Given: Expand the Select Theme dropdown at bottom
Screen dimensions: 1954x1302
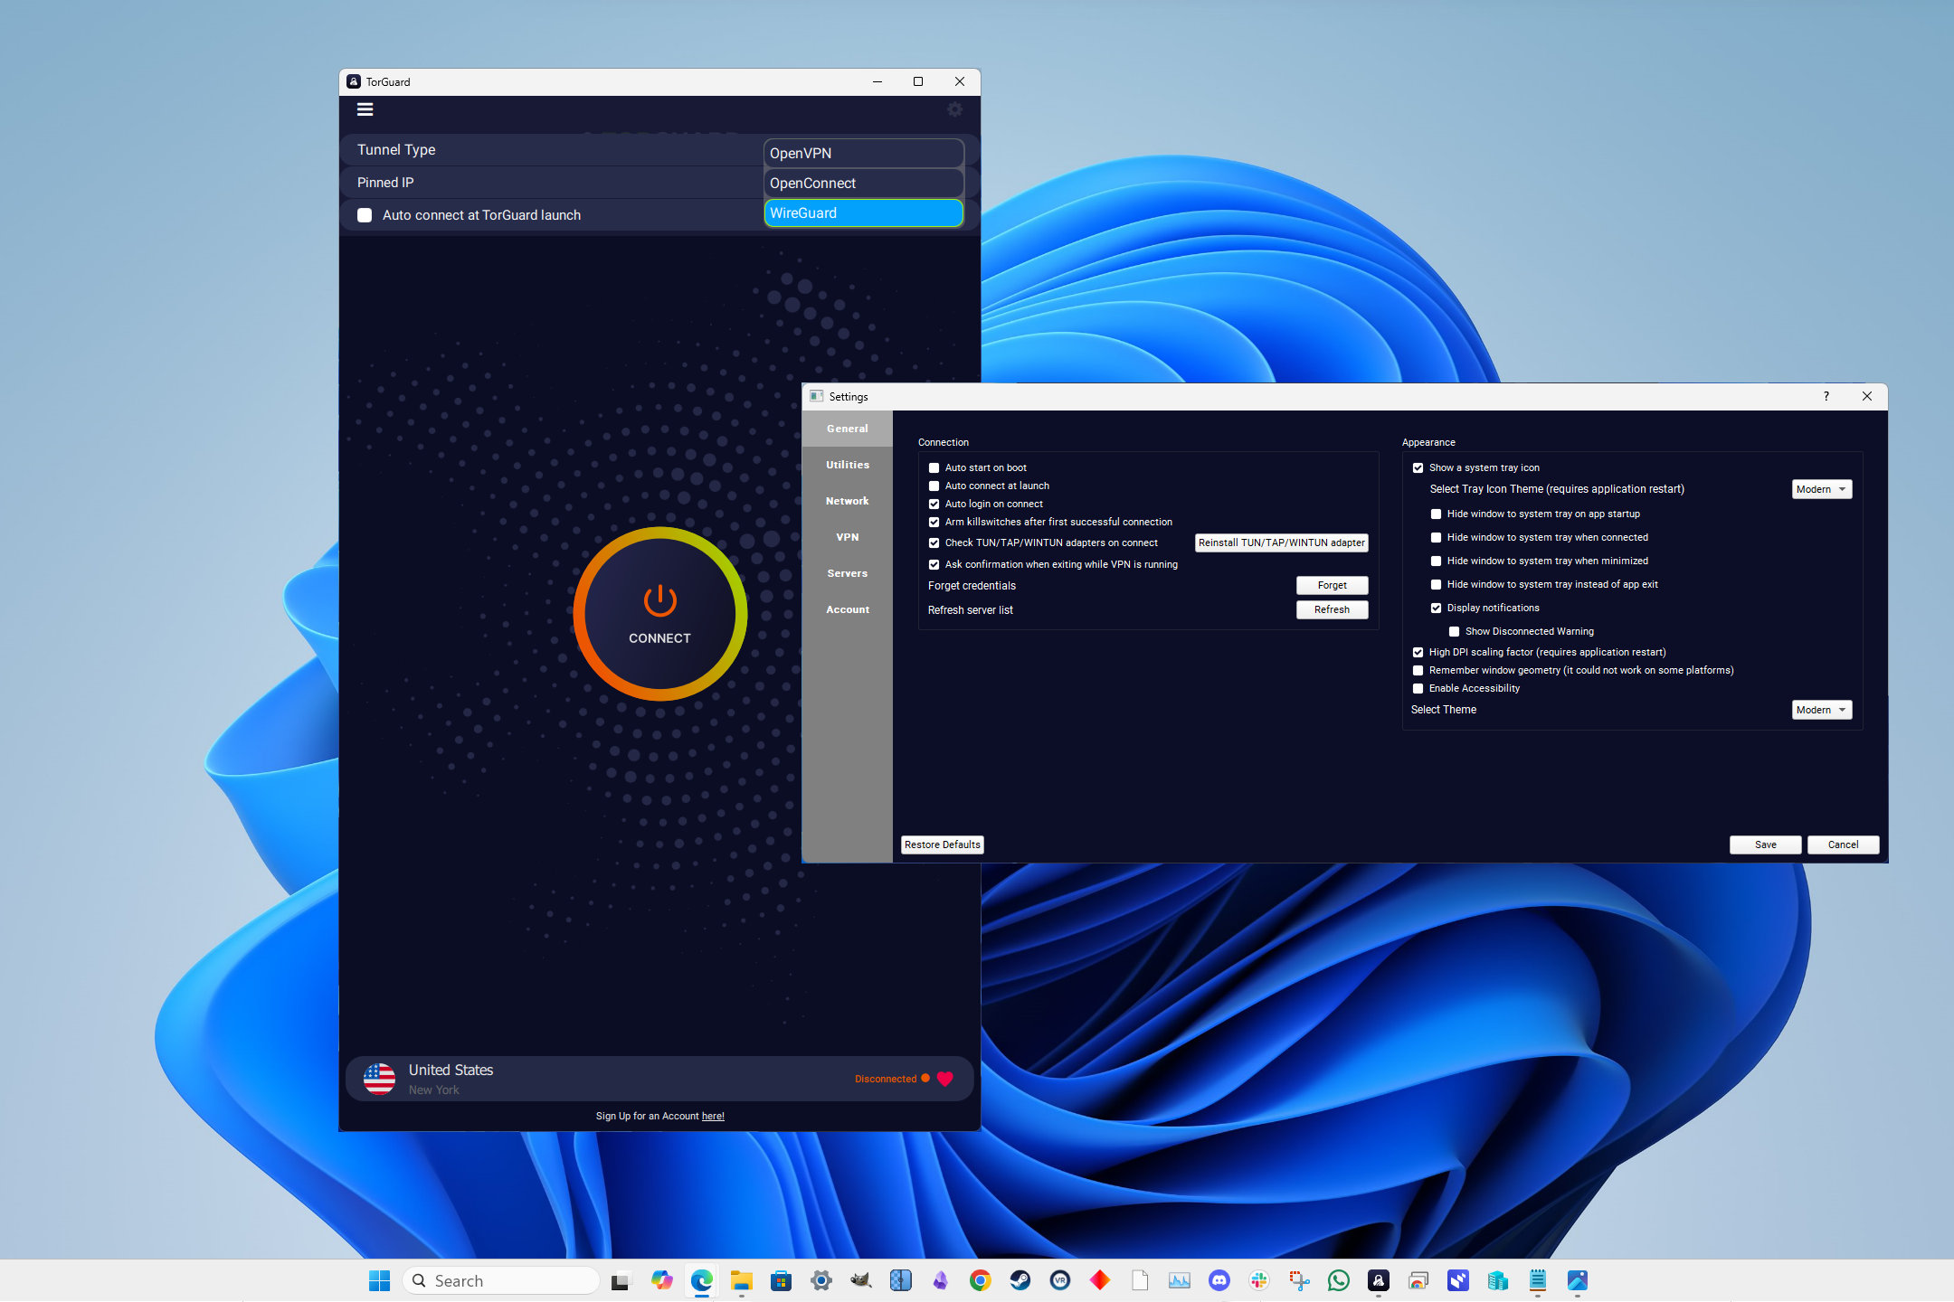Looking at the screenshot, I should click(x=1822, y=709).
